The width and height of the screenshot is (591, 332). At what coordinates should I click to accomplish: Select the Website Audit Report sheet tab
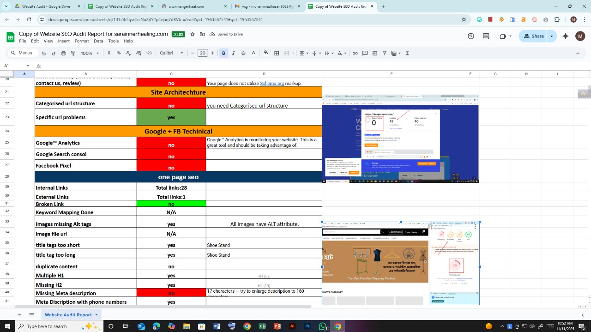pos(69,314)
